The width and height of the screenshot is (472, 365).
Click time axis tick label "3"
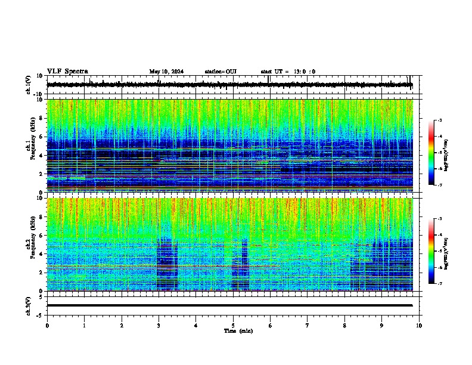[x=159, y=326]
